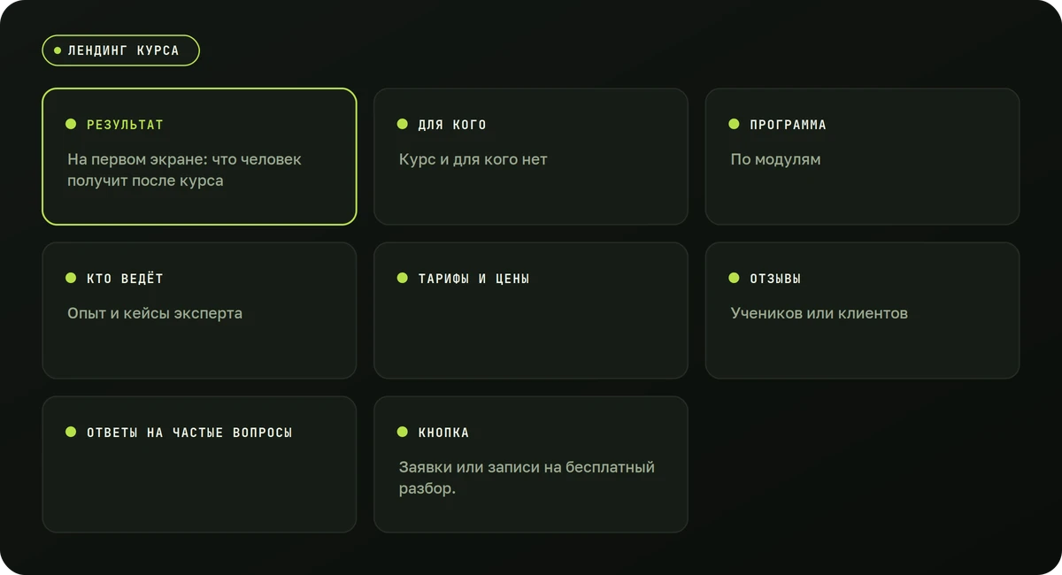This screenshot has height=575, width=1062.
Task: Click the green dot beside КНОПКА
Action: [402, 432]
